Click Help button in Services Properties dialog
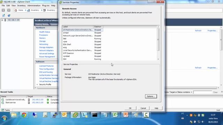The image size is (223, 125). [x=156, y=108]
